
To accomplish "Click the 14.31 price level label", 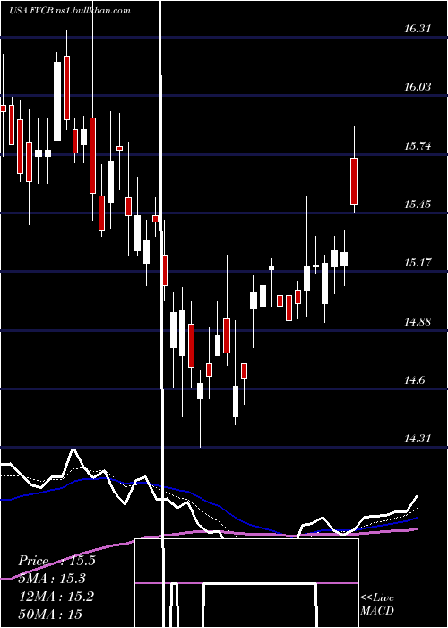I will click(x=418, y=439).
